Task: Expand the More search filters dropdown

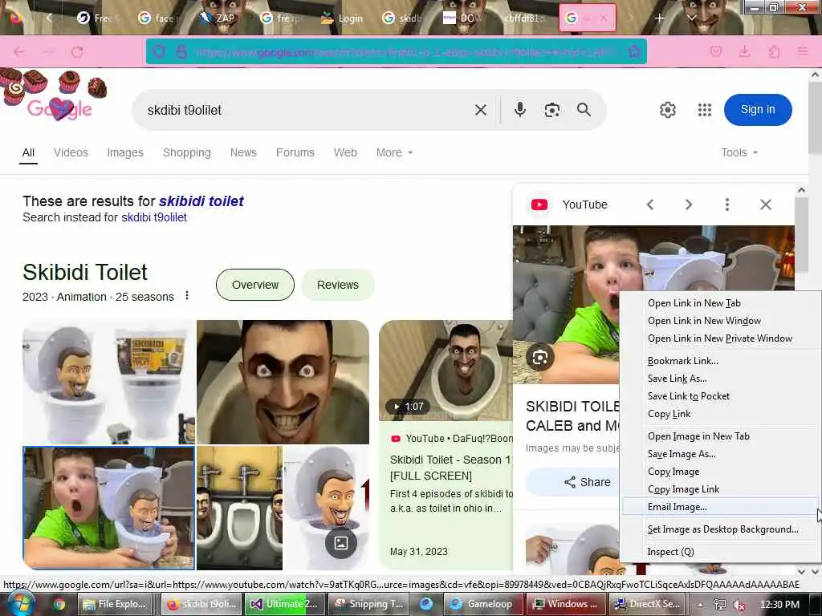Action: click(x=394, y=153)
